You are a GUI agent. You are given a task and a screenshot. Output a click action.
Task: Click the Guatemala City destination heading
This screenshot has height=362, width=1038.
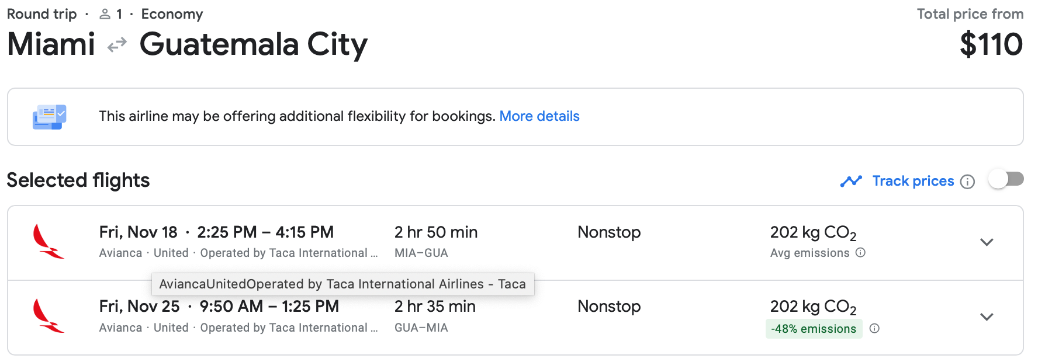click(x=253, y=44)
